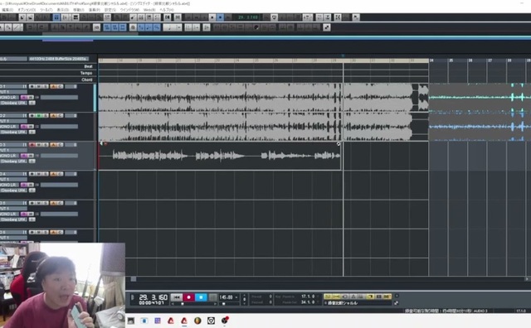This screenshot has width=531, height=328.
Task: Disarm the red record button on track 3
Action: (32, 145)
